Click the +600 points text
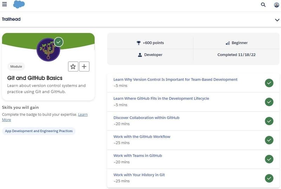This screenshot has width=281, height=189. pyautogui.click(x=153, y=43)
